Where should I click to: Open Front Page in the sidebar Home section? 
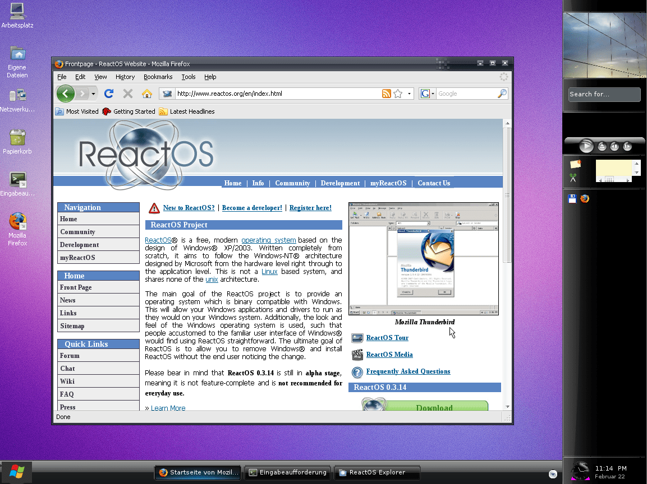pos(98,287)
